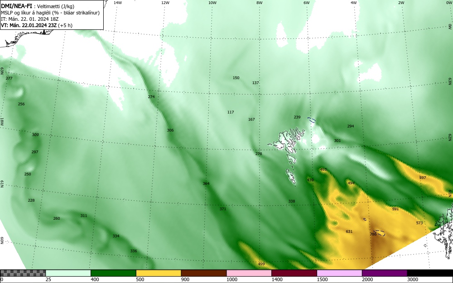453x283 pixels.
Task: Click the 306 value on the map
Action: coord(170,130)
